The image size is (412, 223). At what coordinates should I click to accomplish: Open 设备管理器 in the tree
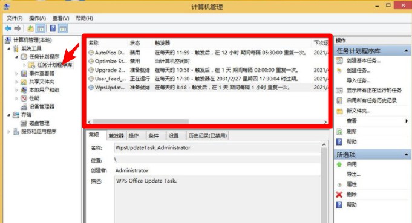click(x=42, y=106)
